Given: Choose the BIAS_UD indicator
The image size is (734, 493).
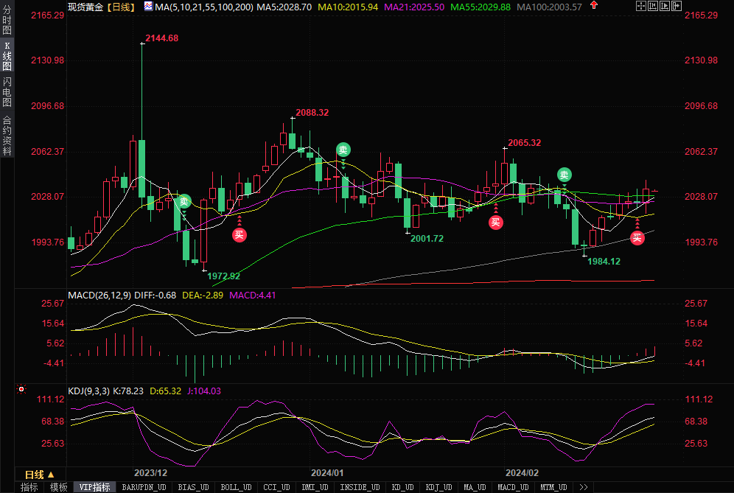Looking at the screenshot, I should point(193,487).
